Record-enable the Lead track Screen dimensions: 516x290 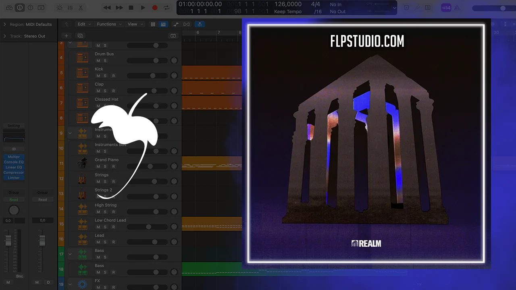pos(113,242)
